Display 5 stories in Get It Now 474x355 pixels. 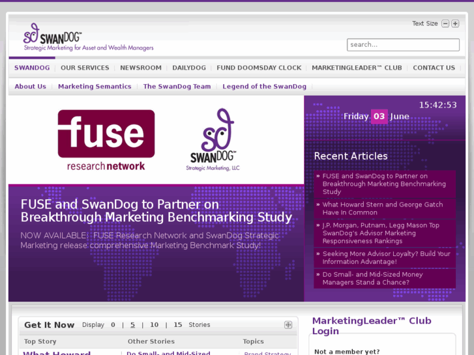(132, 325)
